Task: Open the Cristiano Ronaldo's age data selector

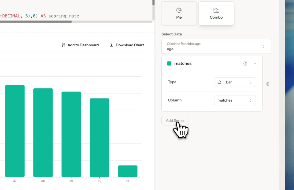Action: [216, 46]
